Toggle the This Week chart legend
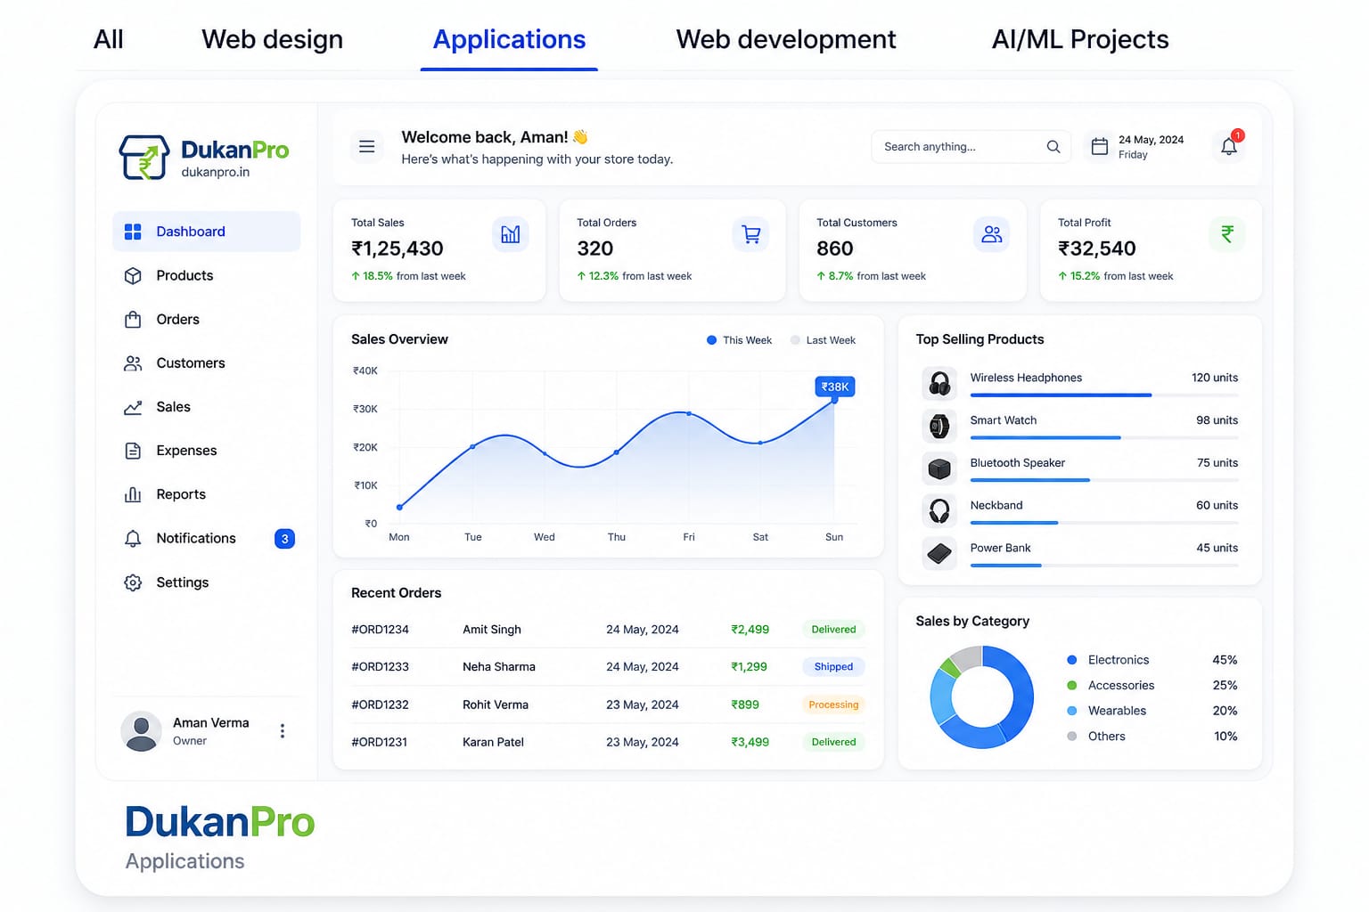Image resolution: width=1369 pixels, height=912 pixels. tap(739, 340)
